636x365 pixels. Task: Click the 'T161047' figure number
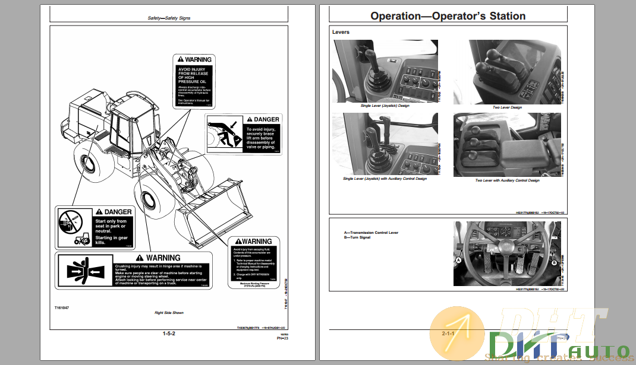point(62,308)
